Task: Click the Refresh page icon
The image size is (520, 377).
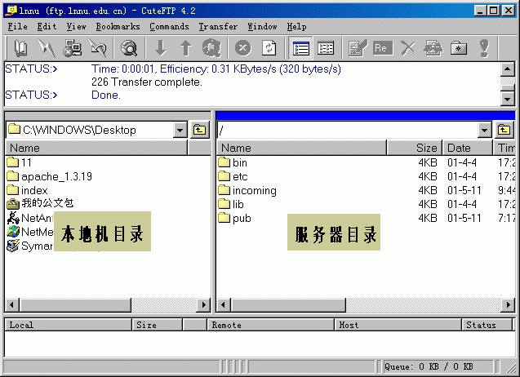Action: (x=269, y=48)
